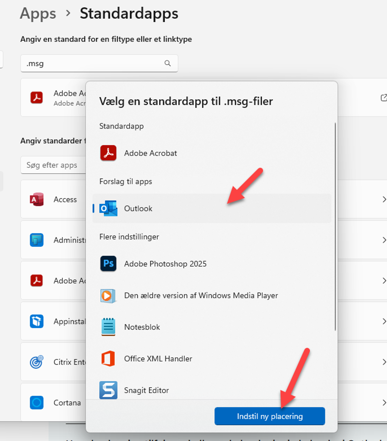This screenshot has width=387, height=441.
Task: Click the Administrative tools icon in the app list
Action: [37, 240]
